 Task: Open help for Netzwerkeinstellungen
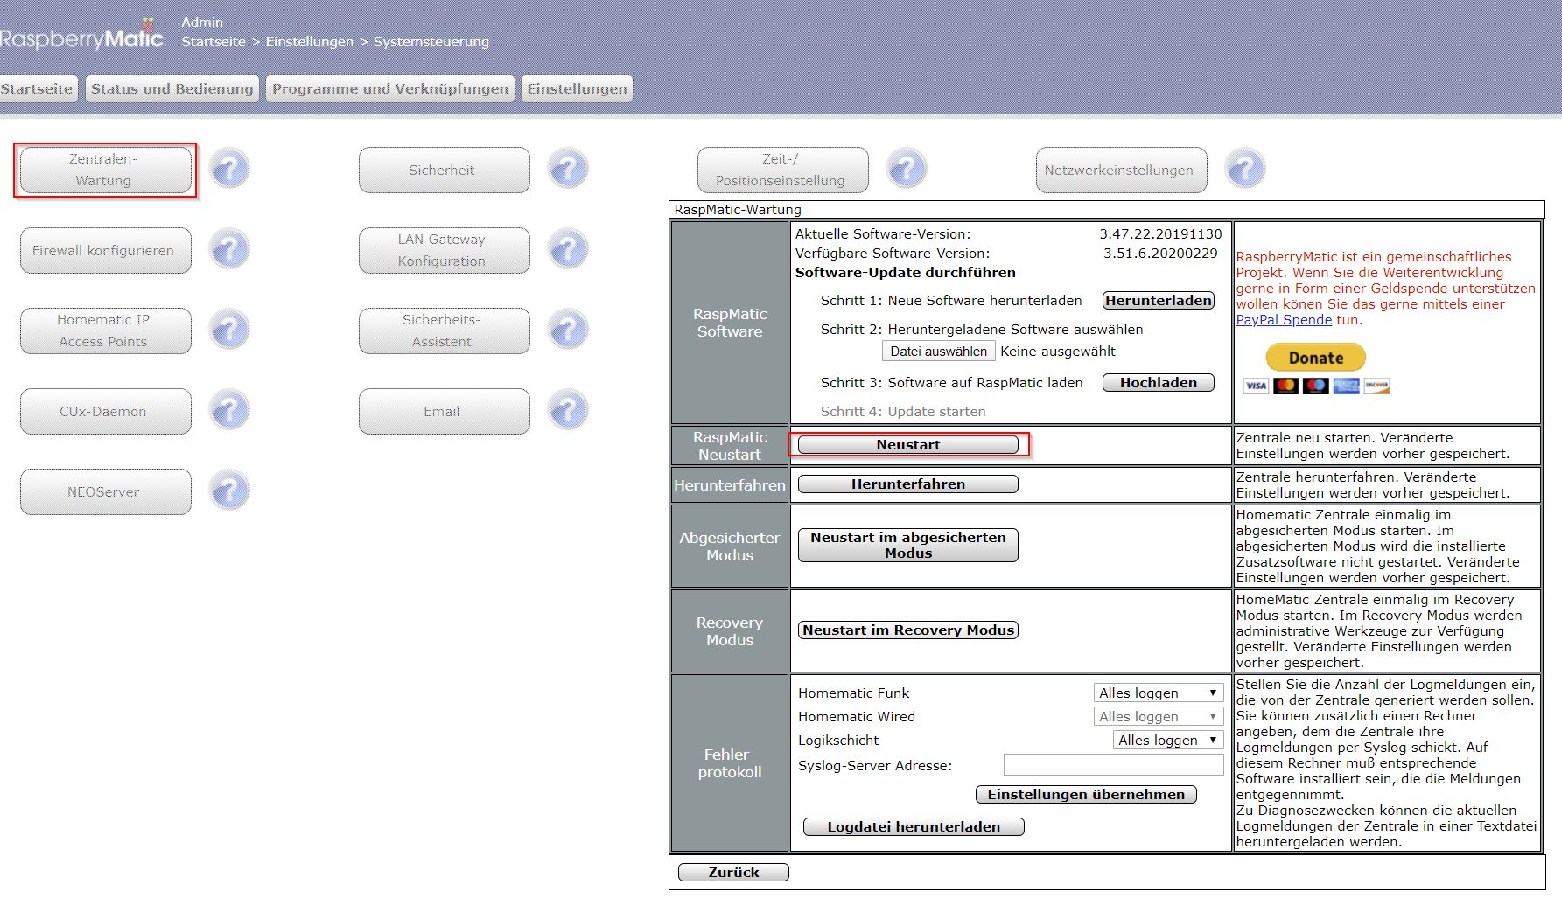pos(1246,169)
